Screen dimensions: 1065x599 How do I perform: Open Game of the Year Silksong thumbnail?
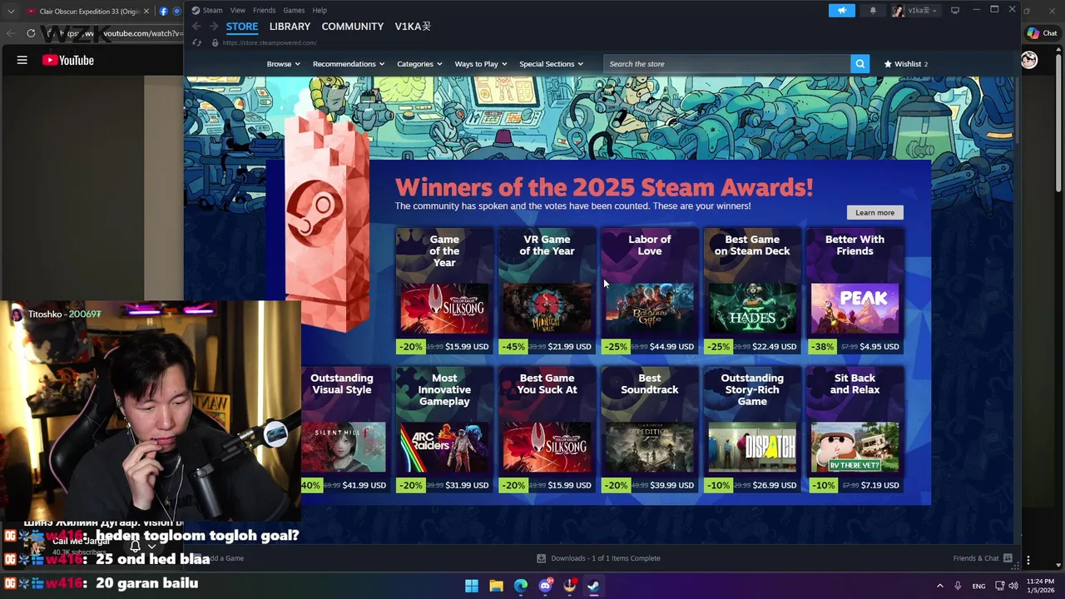coord(444,309)
